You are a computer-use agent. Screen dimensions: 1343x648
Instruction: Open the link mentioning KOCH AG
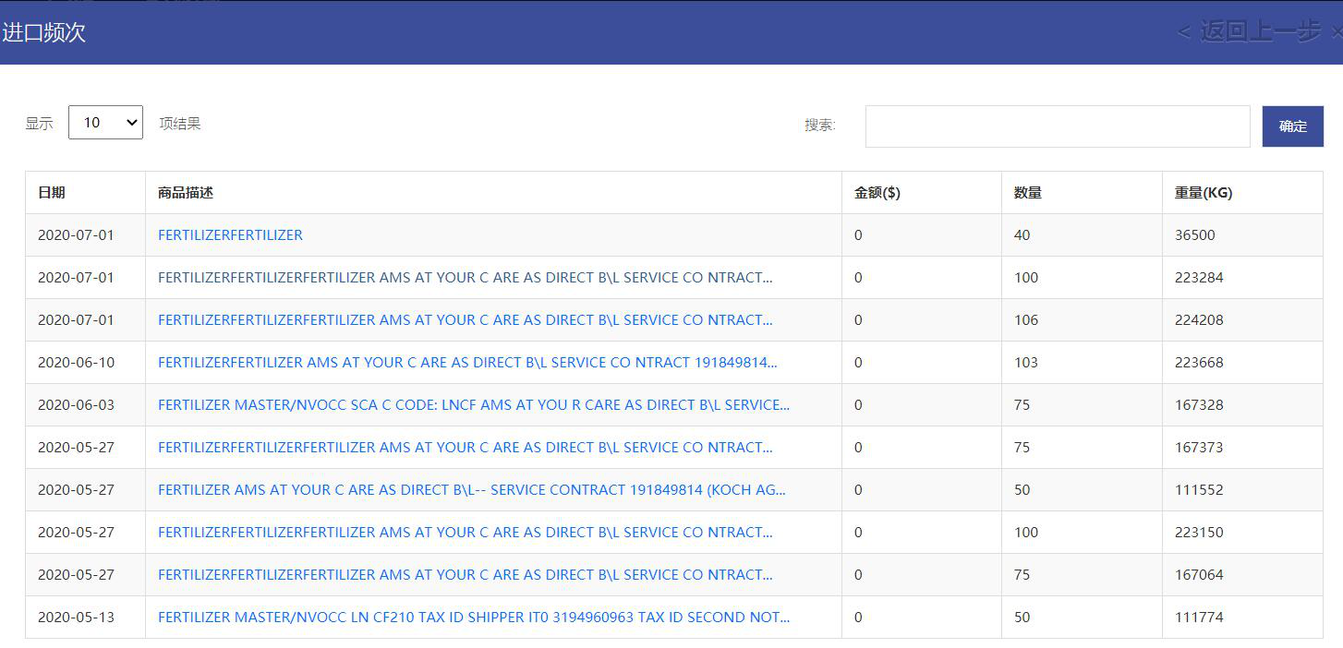471,490
